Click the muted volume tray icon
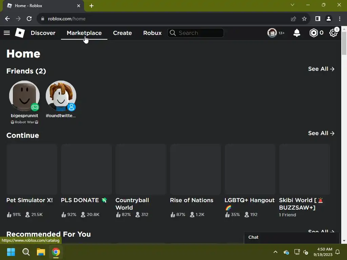This screenshot has height=260, width=347. pyautogui.click(x=306, y=252)
